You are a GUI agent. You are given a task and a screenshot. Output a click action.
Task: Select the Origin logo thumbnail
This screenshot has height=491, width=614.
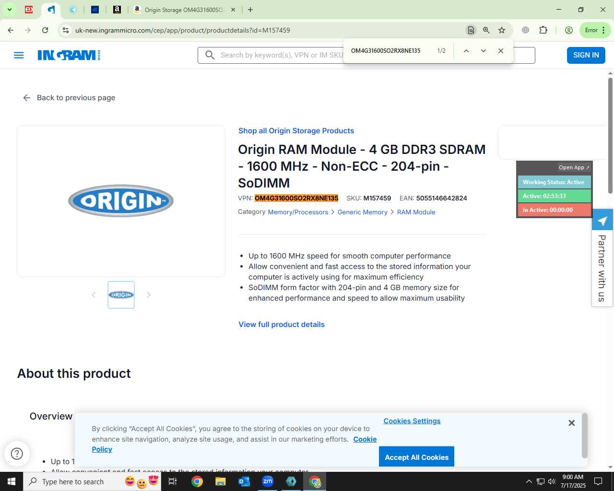(x=121, y=295)
